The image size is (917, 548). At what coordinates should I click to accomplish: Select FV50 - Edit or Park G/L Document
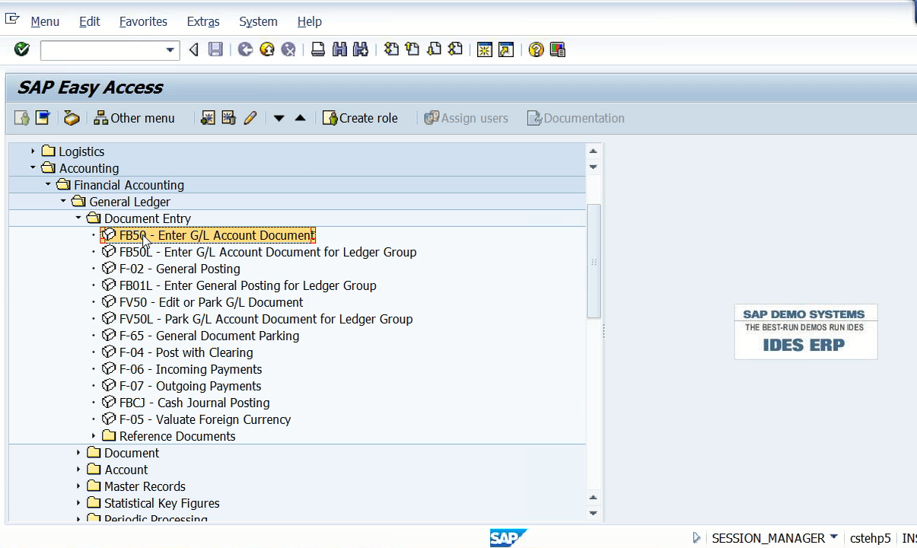point(211,302)
